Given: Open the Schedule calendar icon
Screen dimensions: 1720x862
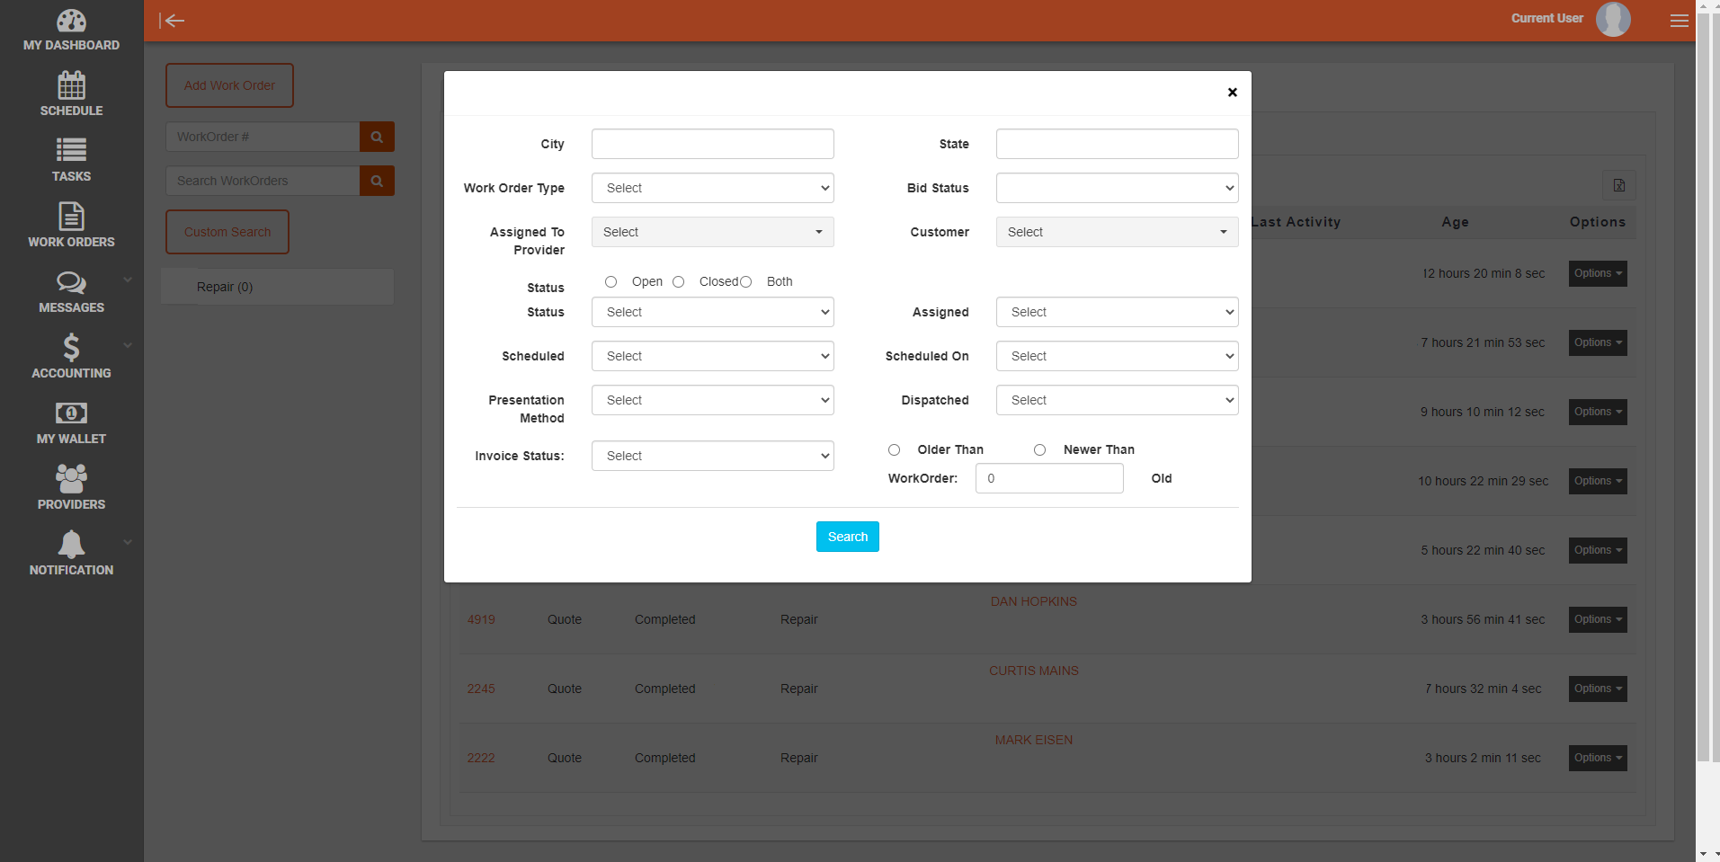Looking at the screenshot, I should tap(71, 86).
